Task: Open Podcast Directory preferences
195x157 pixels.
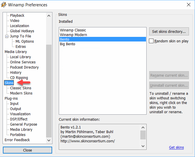Action: pyautogui.click(x=24, y=67)
